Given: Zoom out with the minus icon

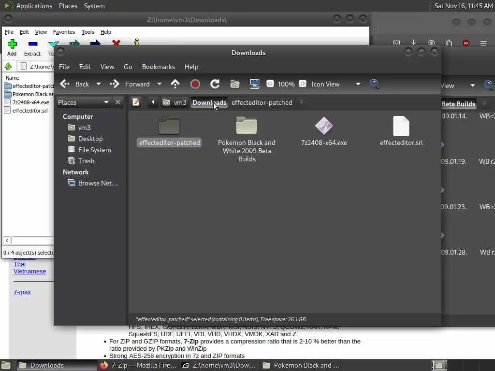Looking at the screenshot, I should tap(270, 84).
